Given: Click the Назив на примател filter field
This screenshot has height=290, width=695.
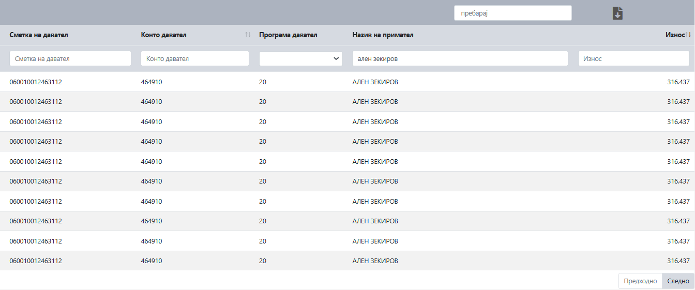Looking at the screenshot, I should [x=460, y=58].
